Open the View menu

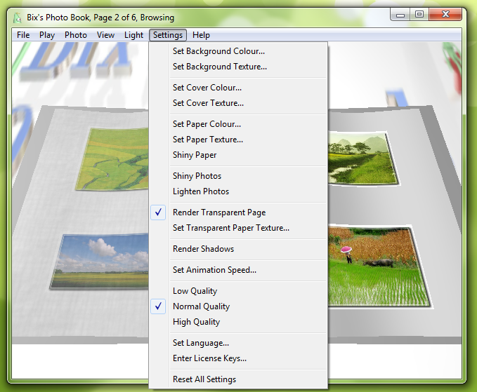[x=105, y=35]
